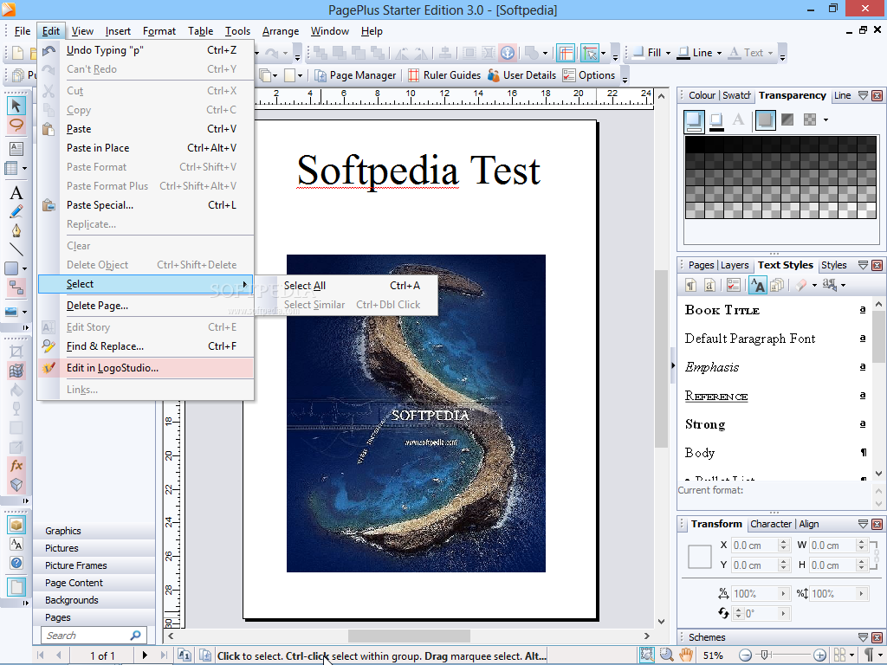Click the transparency swatch grid
The width and height of the screenshot is (887, 665).
[x=780, y=177]
